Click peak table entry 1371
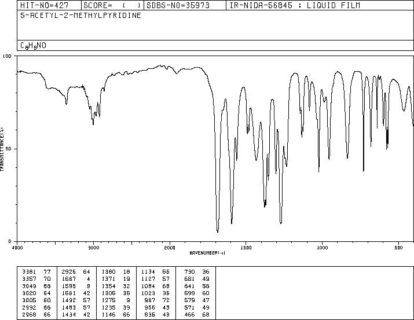Viewport: 414px width, 320px height. tap(108, 279)
